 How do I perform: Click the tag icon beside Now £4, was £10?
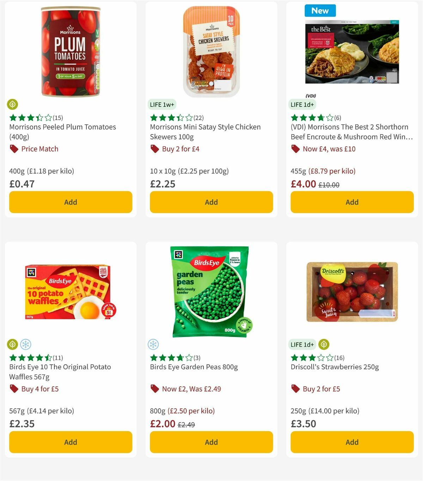pyautogui.click(x=295, y=149)
